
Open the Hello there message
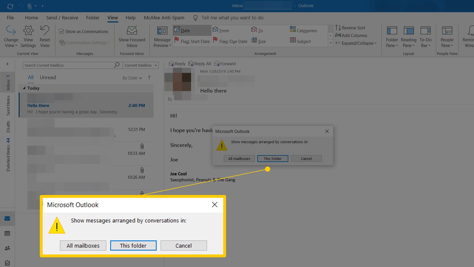pyautogui.click(x=86, y=105)
